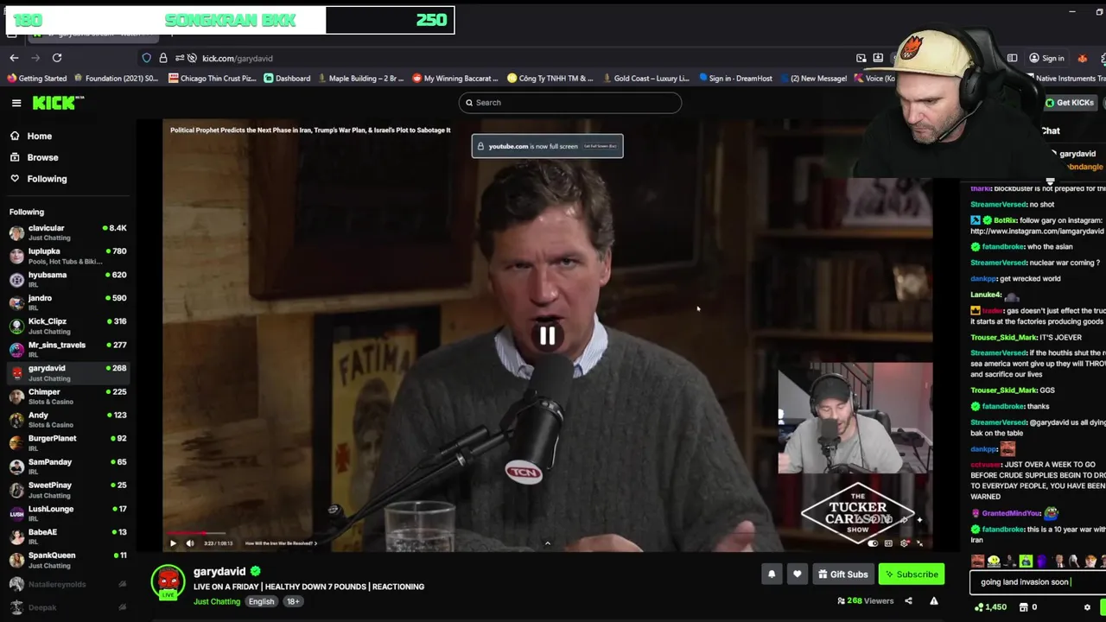Open Mr_sins_travels channel in the following list
The width and height of the screenshot is (1106, 622).
[x=67, y=349]
